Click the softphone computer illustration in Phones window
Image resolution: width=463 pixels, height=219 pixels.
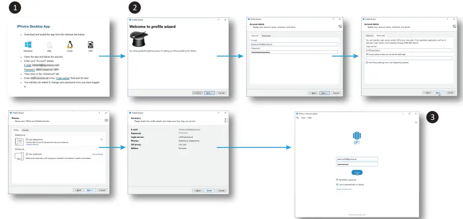19,156
